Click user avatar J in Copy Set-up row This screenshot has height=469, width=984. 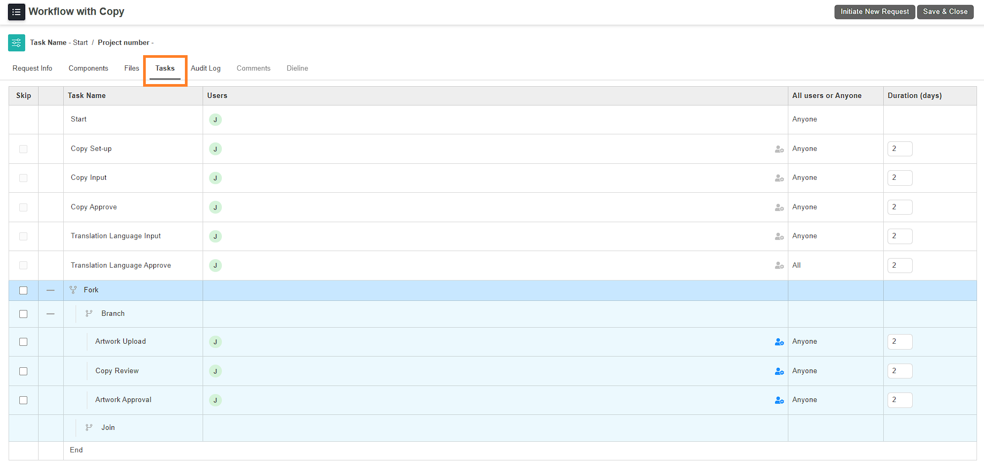coord(215,149)
